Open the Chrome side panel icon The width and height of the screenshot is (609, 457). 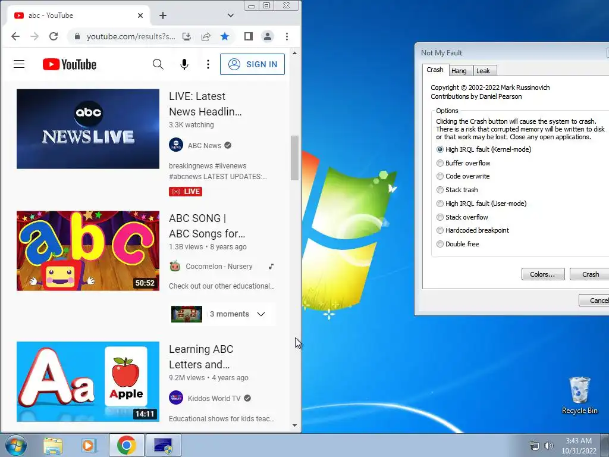pyautogui.click(x=249, y=36)
